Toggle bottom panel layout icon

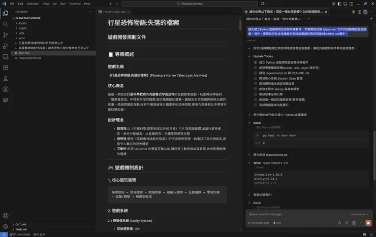point(346,4)
